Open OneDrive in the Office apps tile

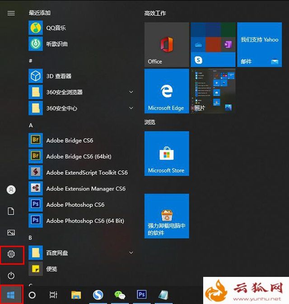198,45
